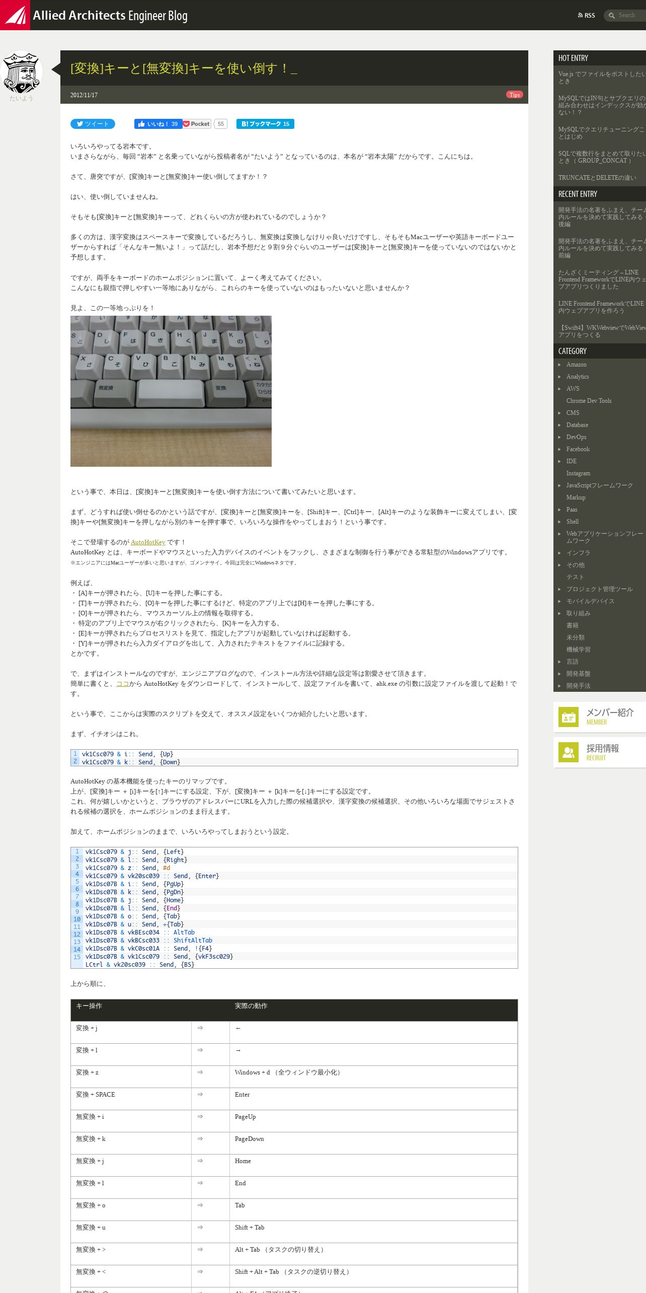Select the Markup category
Viewport: 646px width, 1293px height.
click(x=576, y=497)
